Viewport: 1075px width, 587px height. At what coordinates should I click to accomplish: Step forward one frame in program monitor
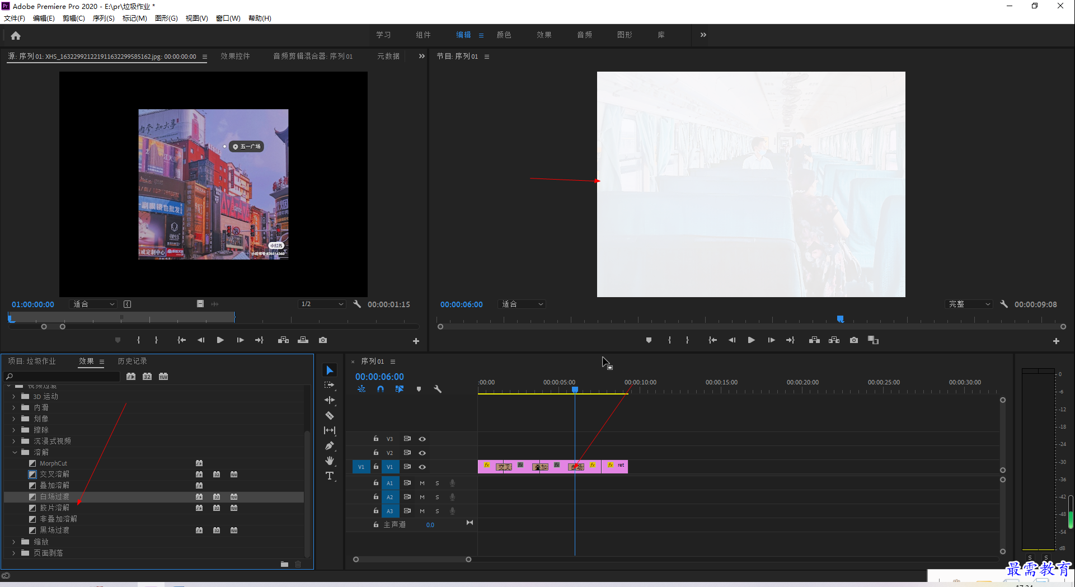(x=771, y=340)
